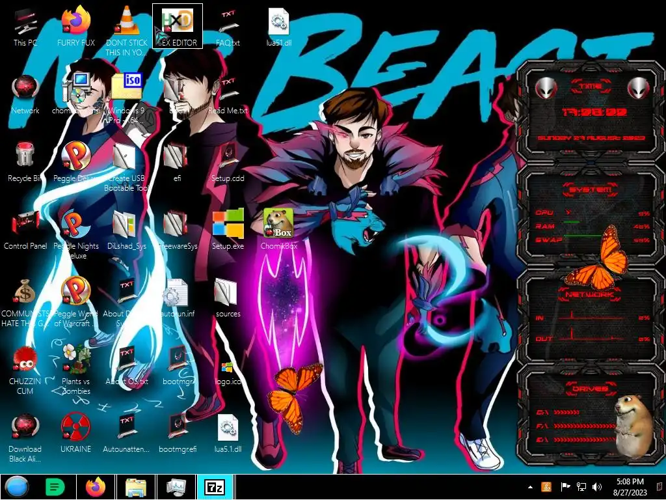Select lua51.dll file icon
The height and width of the screenshot is (500, 666).
(278, 26)
